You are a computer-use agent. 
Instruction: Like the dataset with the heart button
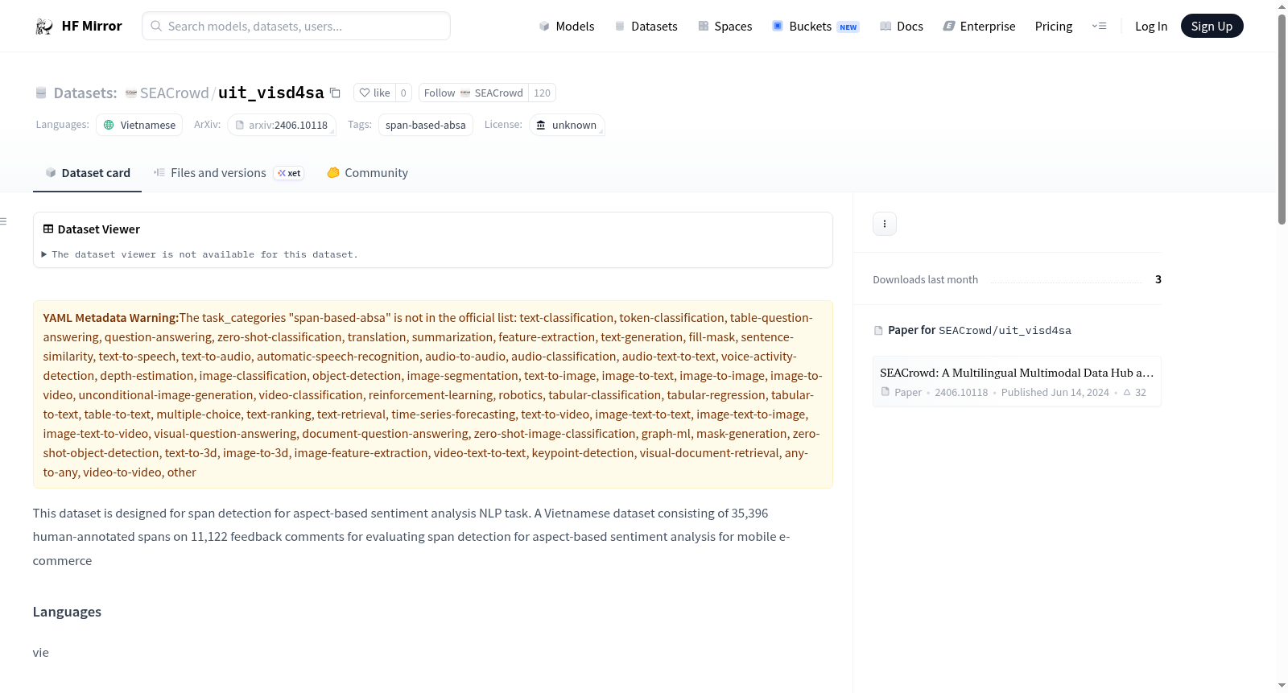(x=374, y=93)
